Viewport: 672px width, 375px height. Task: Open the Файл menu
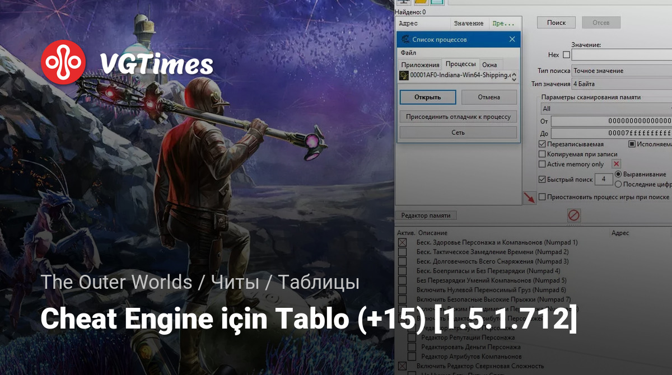pos(408,53)
